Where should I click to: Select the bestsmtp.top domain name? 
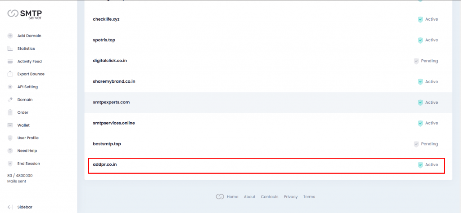107,144
